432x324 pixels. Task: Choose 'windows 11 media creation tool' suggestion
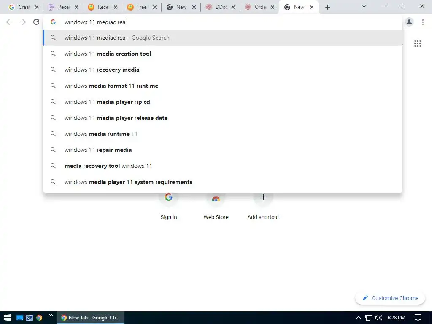click(223, 54)
